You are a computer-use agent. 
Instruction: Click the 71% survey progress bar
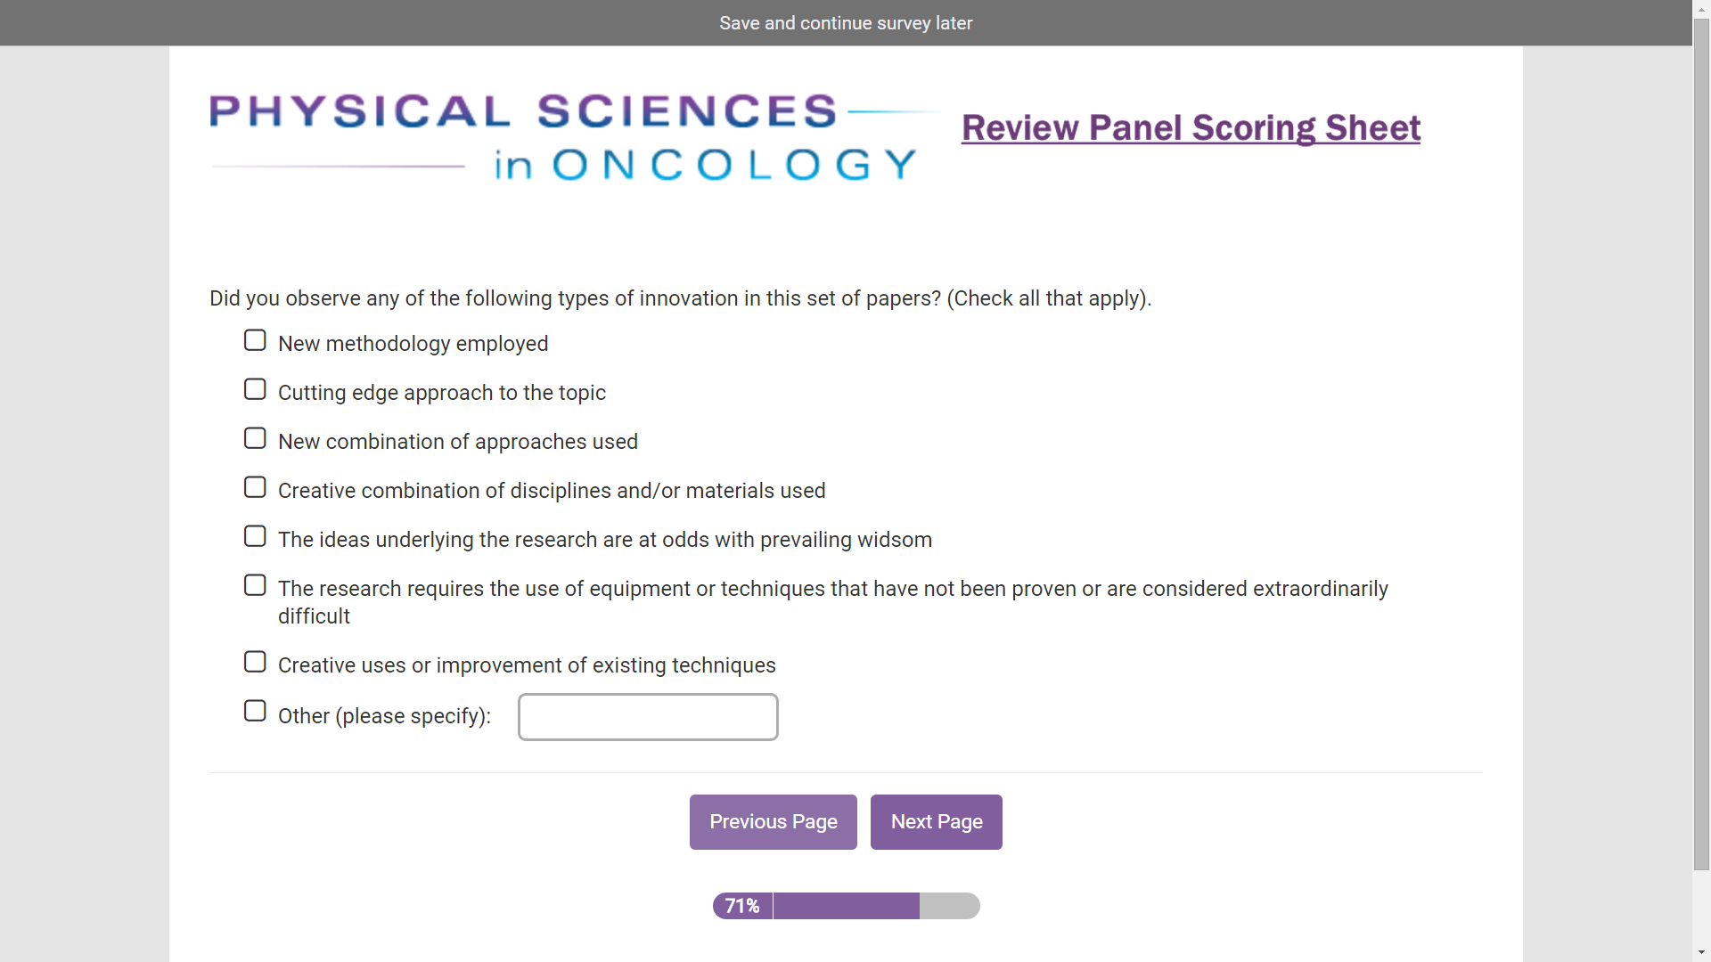pos(846,906)
